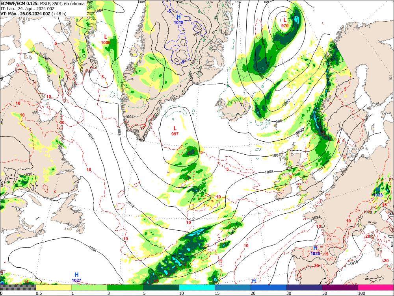Click the pink over-100 mm legend swatch
This screenshot has width=394, height=296.
pyautogui.click(x=376, y=287)
